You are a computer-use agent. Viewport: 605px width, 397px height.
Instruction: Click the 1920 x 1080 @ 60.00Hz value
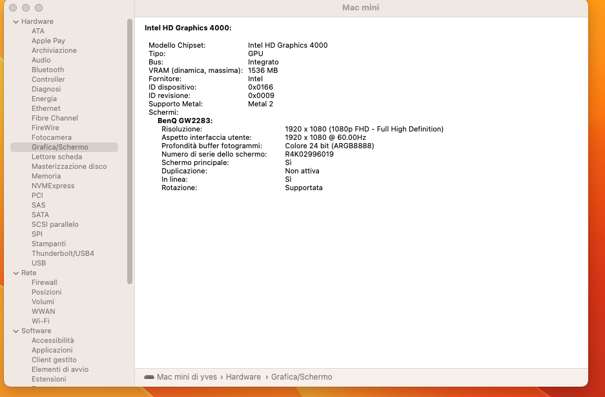325,137
